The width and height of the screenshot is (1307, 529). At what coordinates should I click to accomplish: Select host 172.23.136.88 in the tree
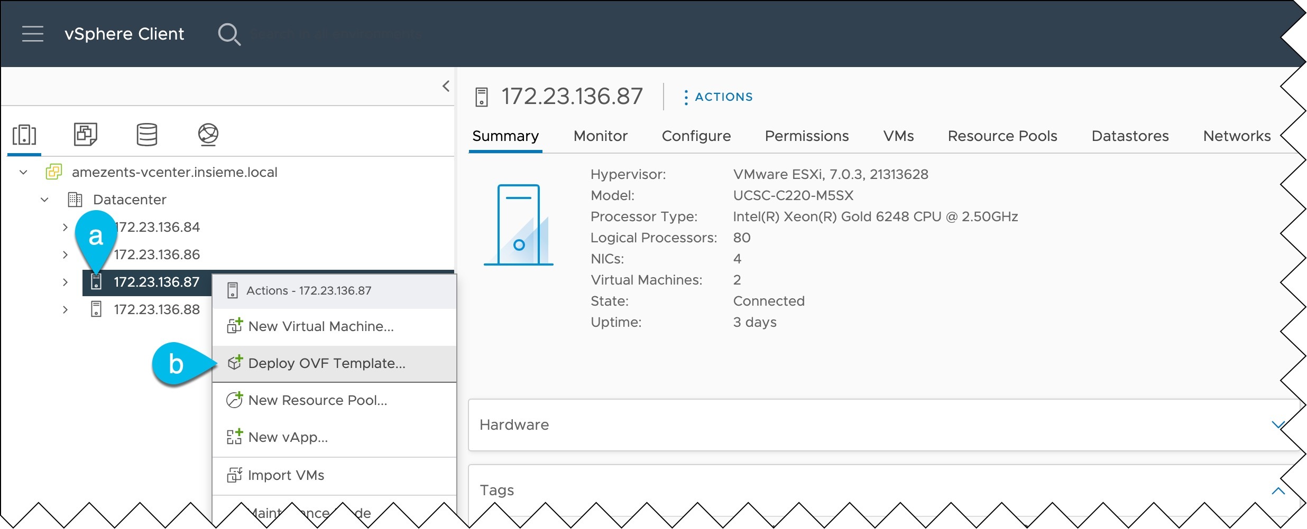(x=157, y=309)
